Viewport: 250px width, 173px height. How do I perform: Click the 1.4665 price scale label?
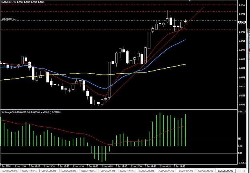pyautogui.click(x=242, y=86)
